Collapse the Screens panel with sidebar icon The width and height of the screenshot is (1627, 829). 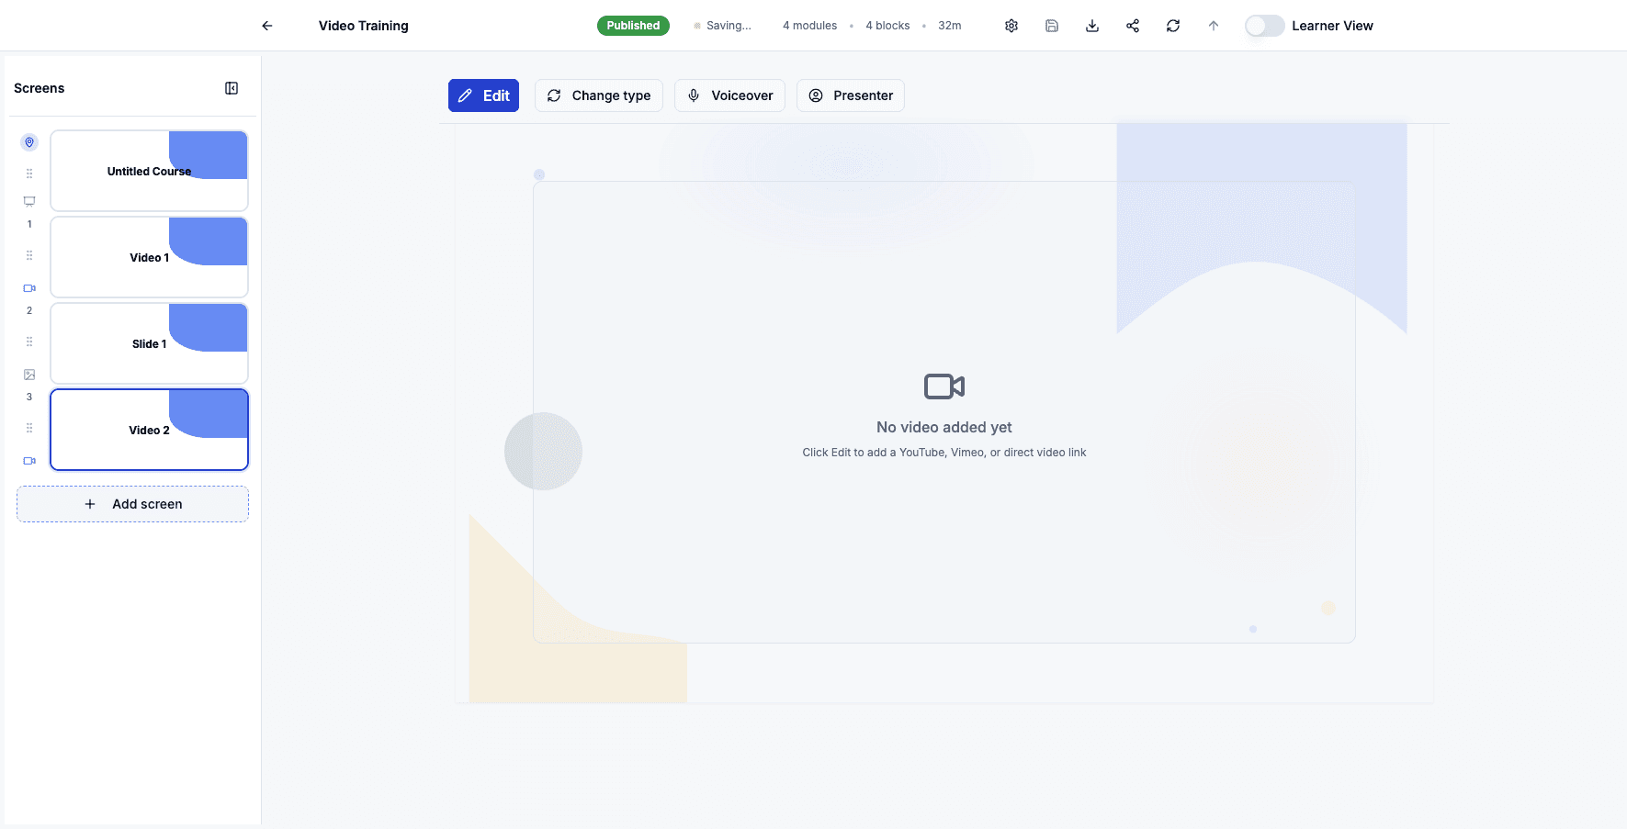click(232, 88)
